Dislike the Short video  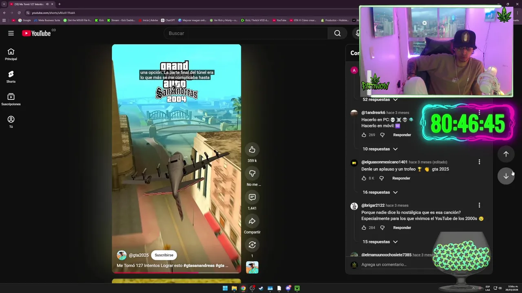pyautogui.click(x=252, y=173)
